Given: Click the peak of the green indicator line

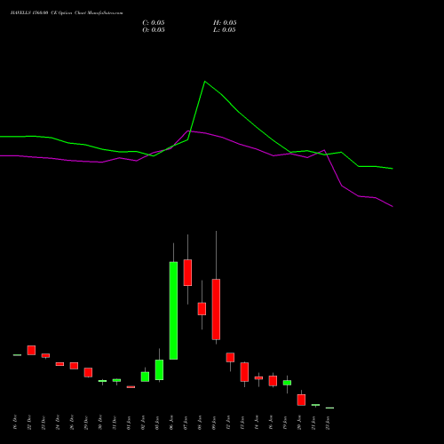Looking at the screenshot, I should tap(205, 82).
